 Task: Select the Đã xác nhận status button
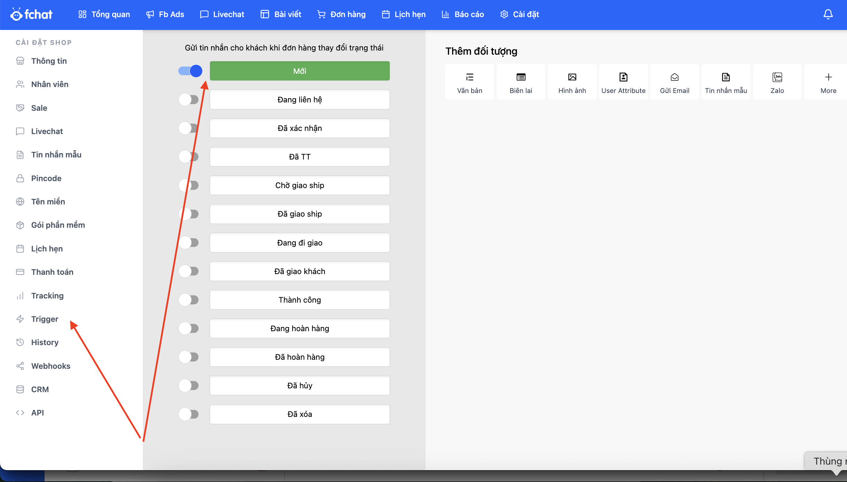[300, 128]
